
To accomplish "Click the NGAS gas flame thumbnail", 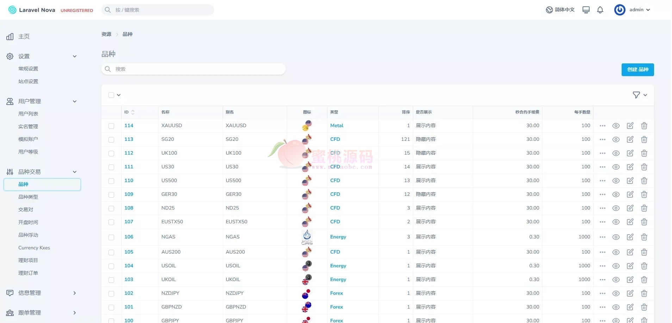I will click(307, 237).
